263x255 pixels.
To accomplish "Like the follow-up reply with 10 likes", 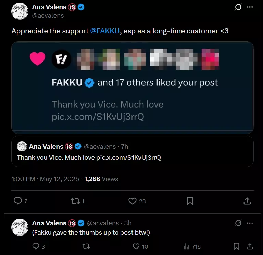I will click(x=136, y=246).
